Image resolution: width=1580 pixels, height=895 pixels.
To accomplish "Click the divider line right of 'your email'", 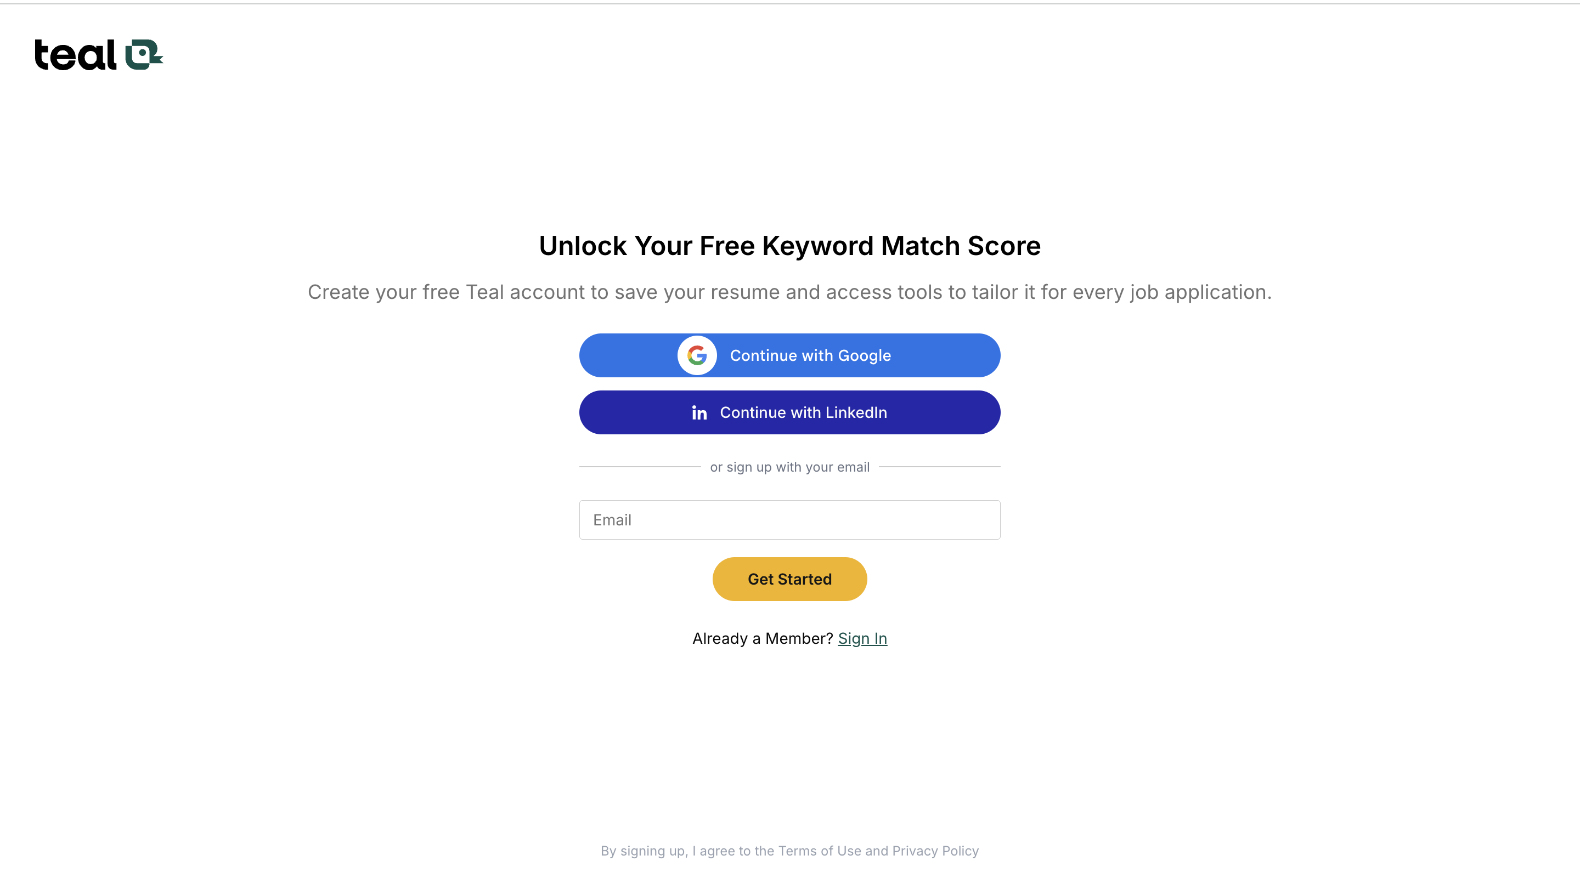I will pyautogui.click(x=939, y=467).
